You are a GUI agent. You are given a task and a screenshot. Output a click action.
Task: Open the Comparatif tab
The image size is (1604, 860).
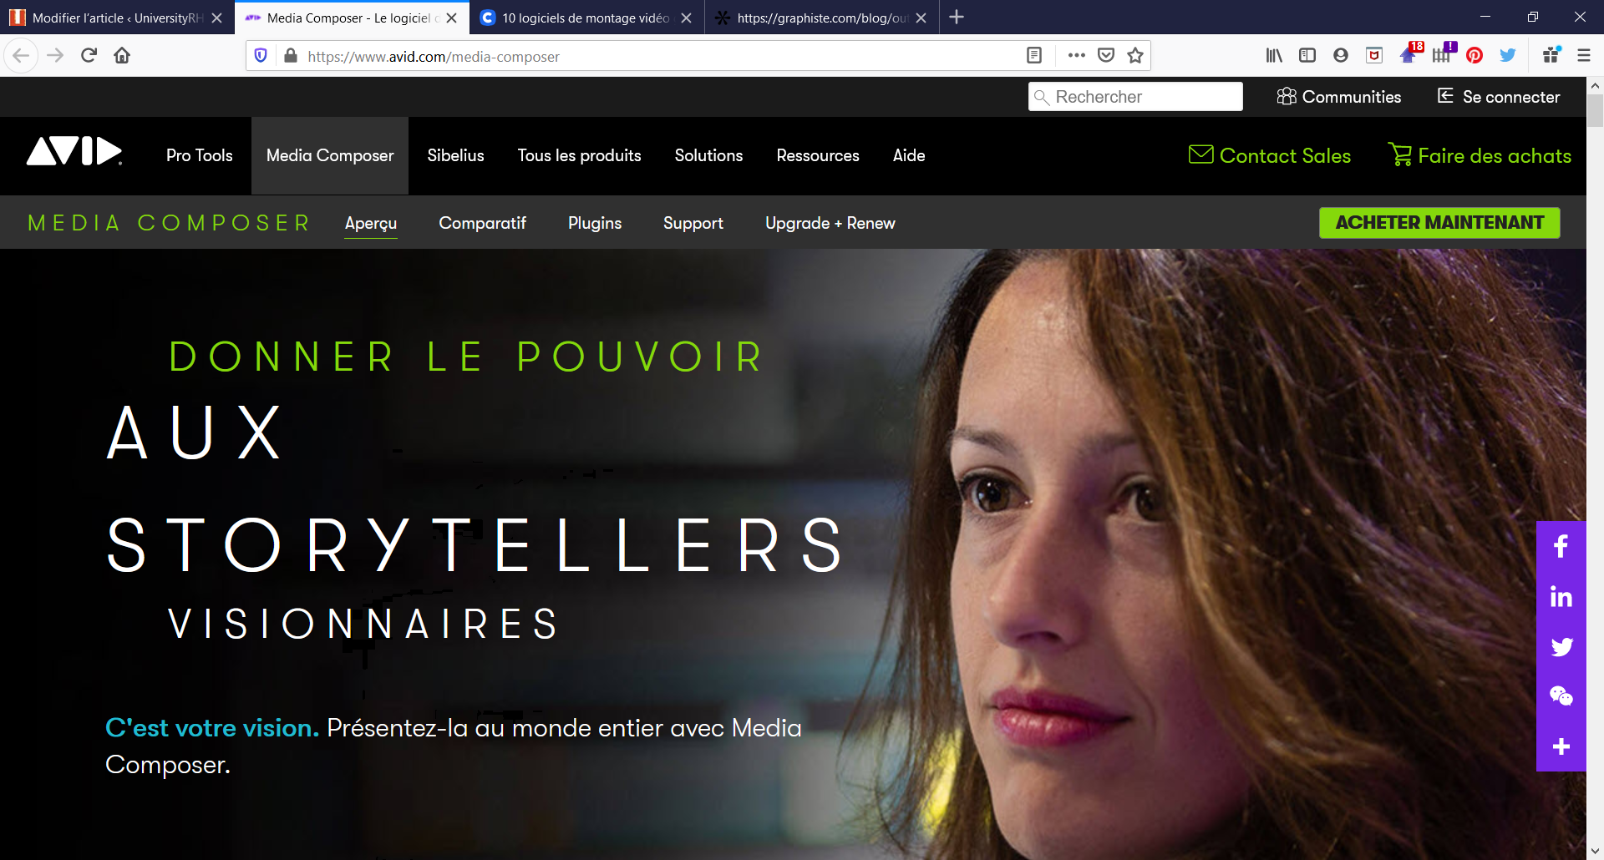482,223
